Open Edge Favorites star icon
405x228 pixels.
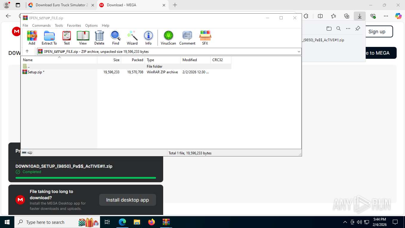tap(334, 16)
